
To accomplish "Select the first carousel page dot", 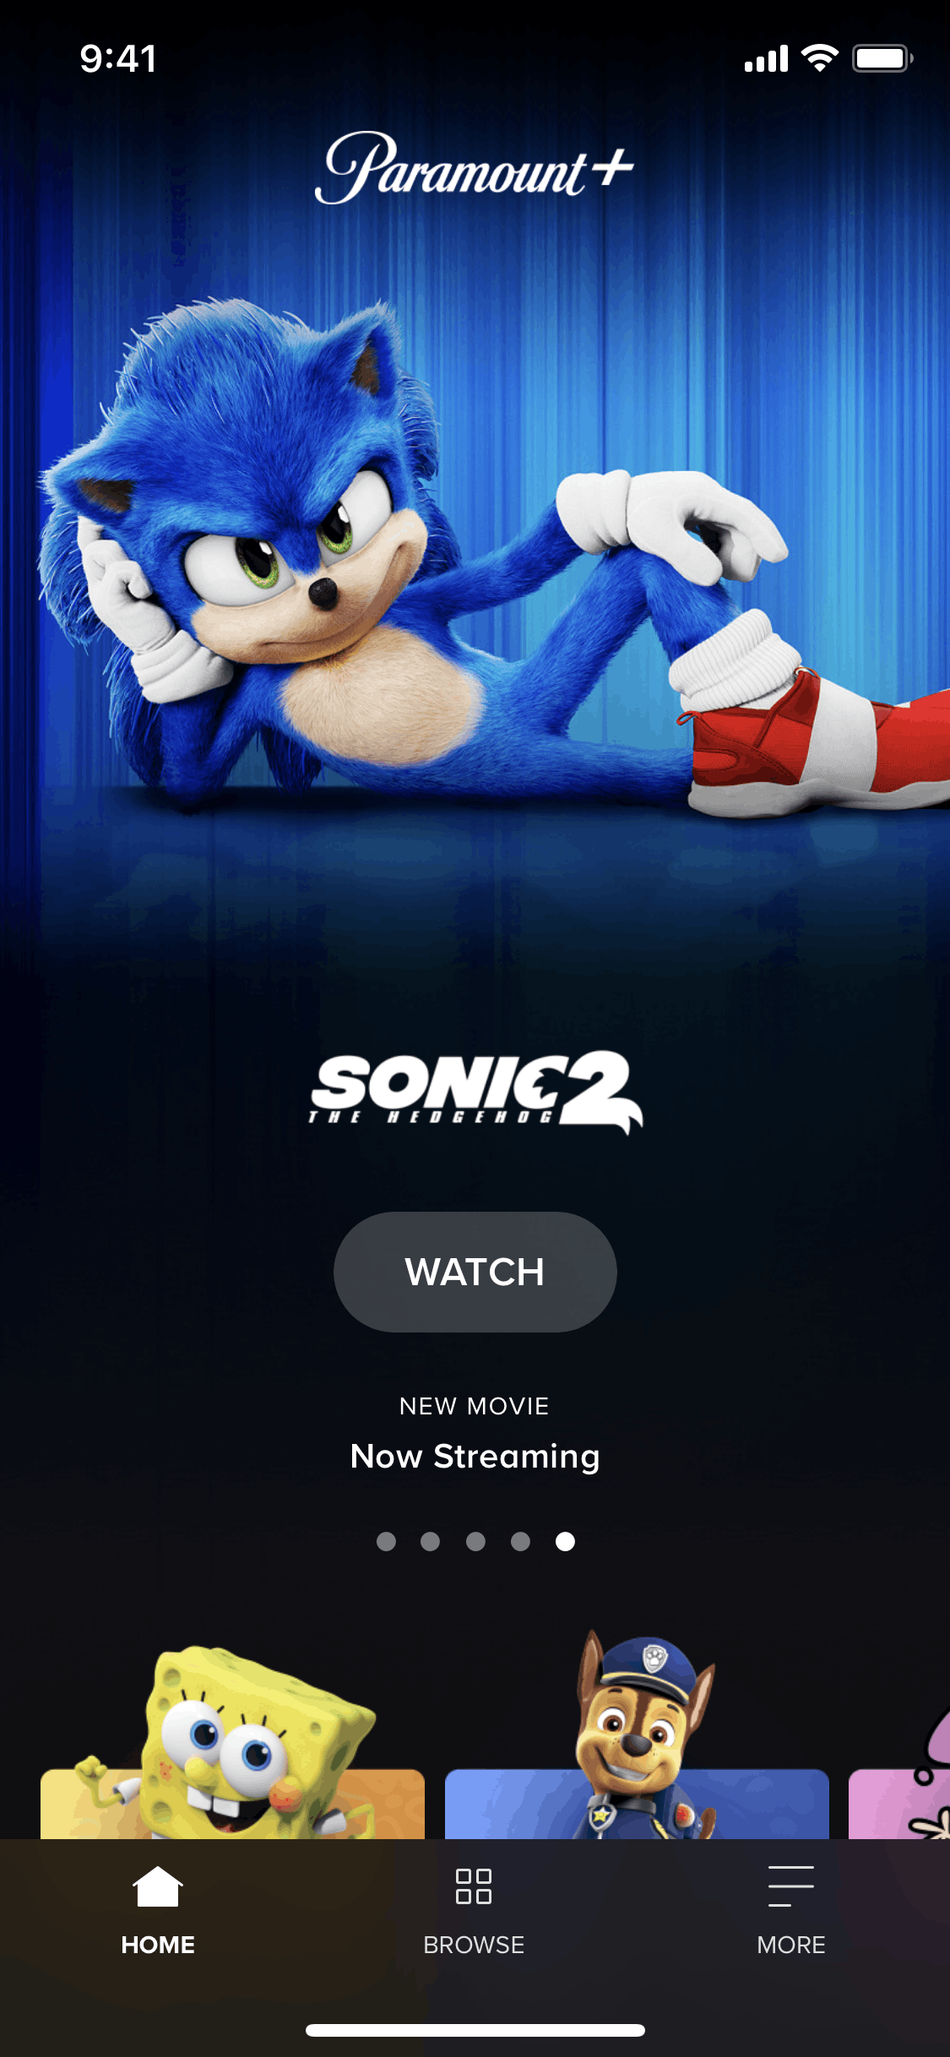I will click(386, 1542).
